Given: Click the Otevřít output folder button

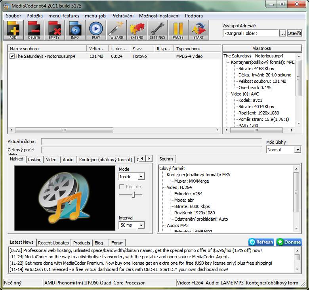Looking at the screenshot, I should 294,33.
